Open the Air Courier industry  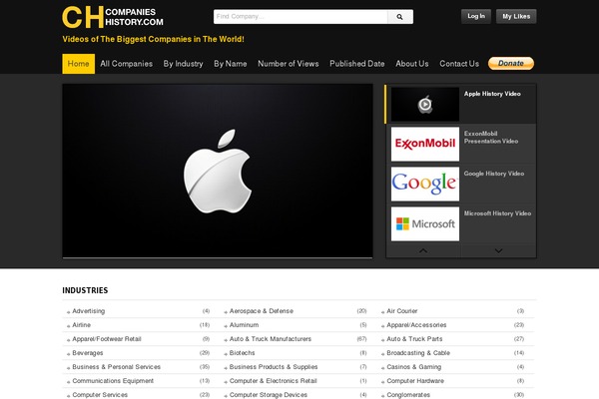coord(402,311)
